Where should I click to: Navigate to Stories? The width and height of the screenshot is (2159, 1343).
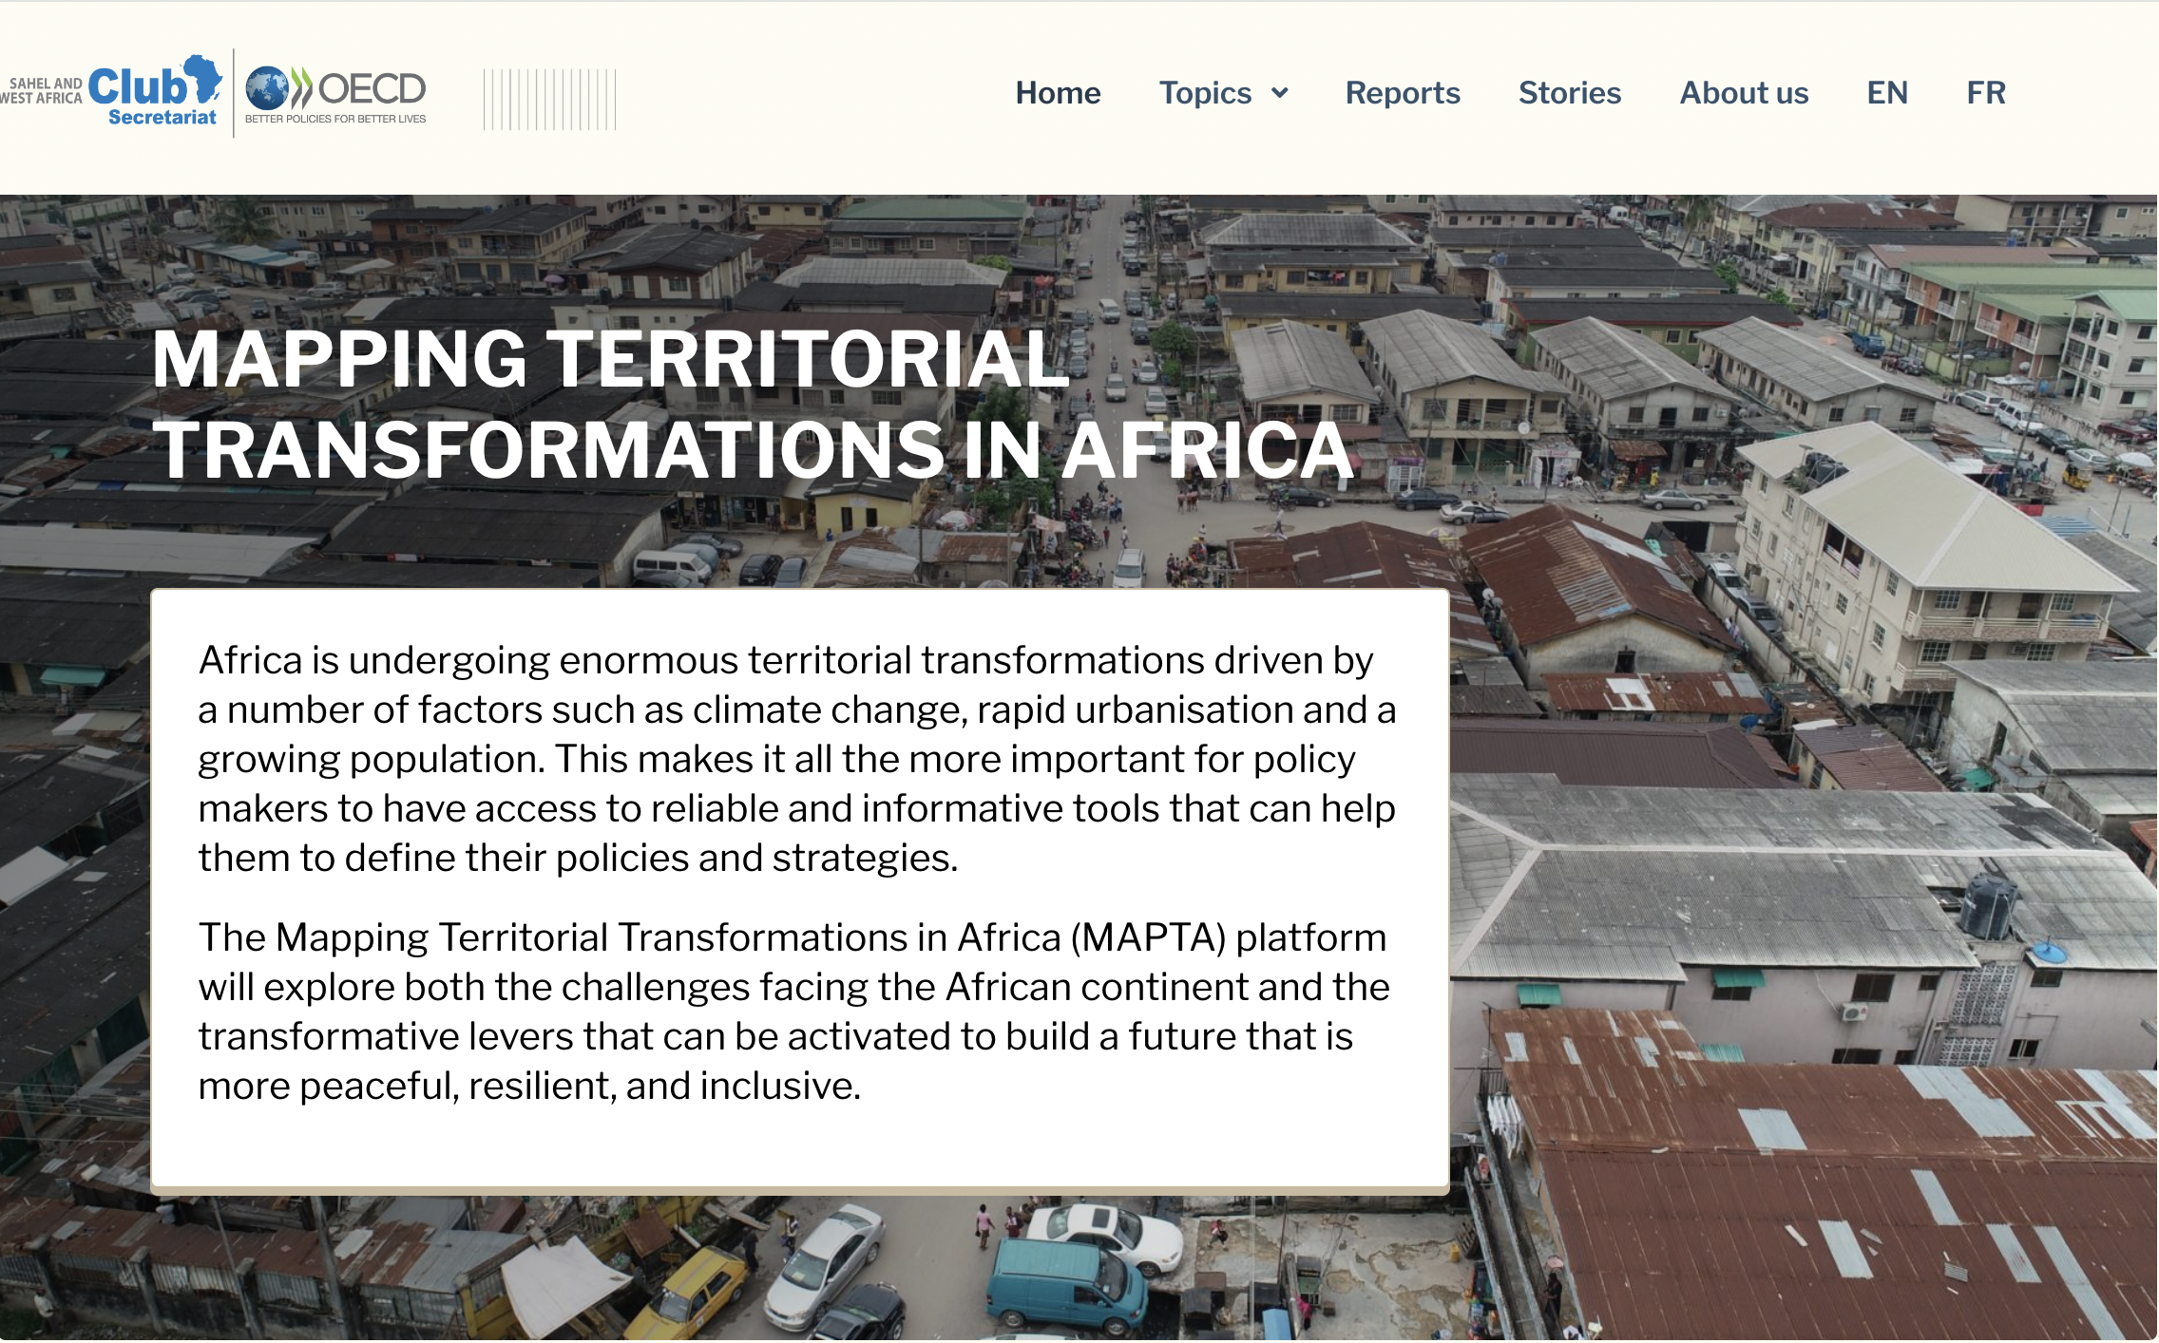1570,93
